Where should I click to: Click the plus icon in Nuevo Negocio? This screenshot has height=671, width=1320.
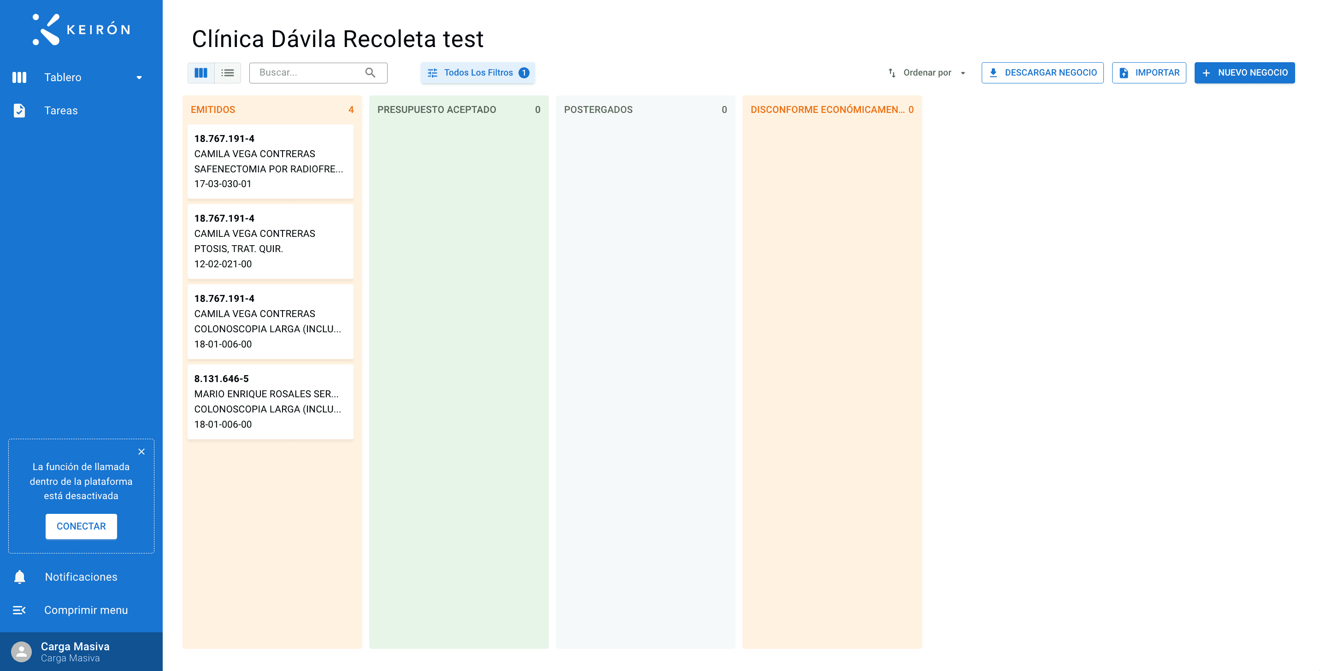pyautogui.click(x=1206, y=73)
